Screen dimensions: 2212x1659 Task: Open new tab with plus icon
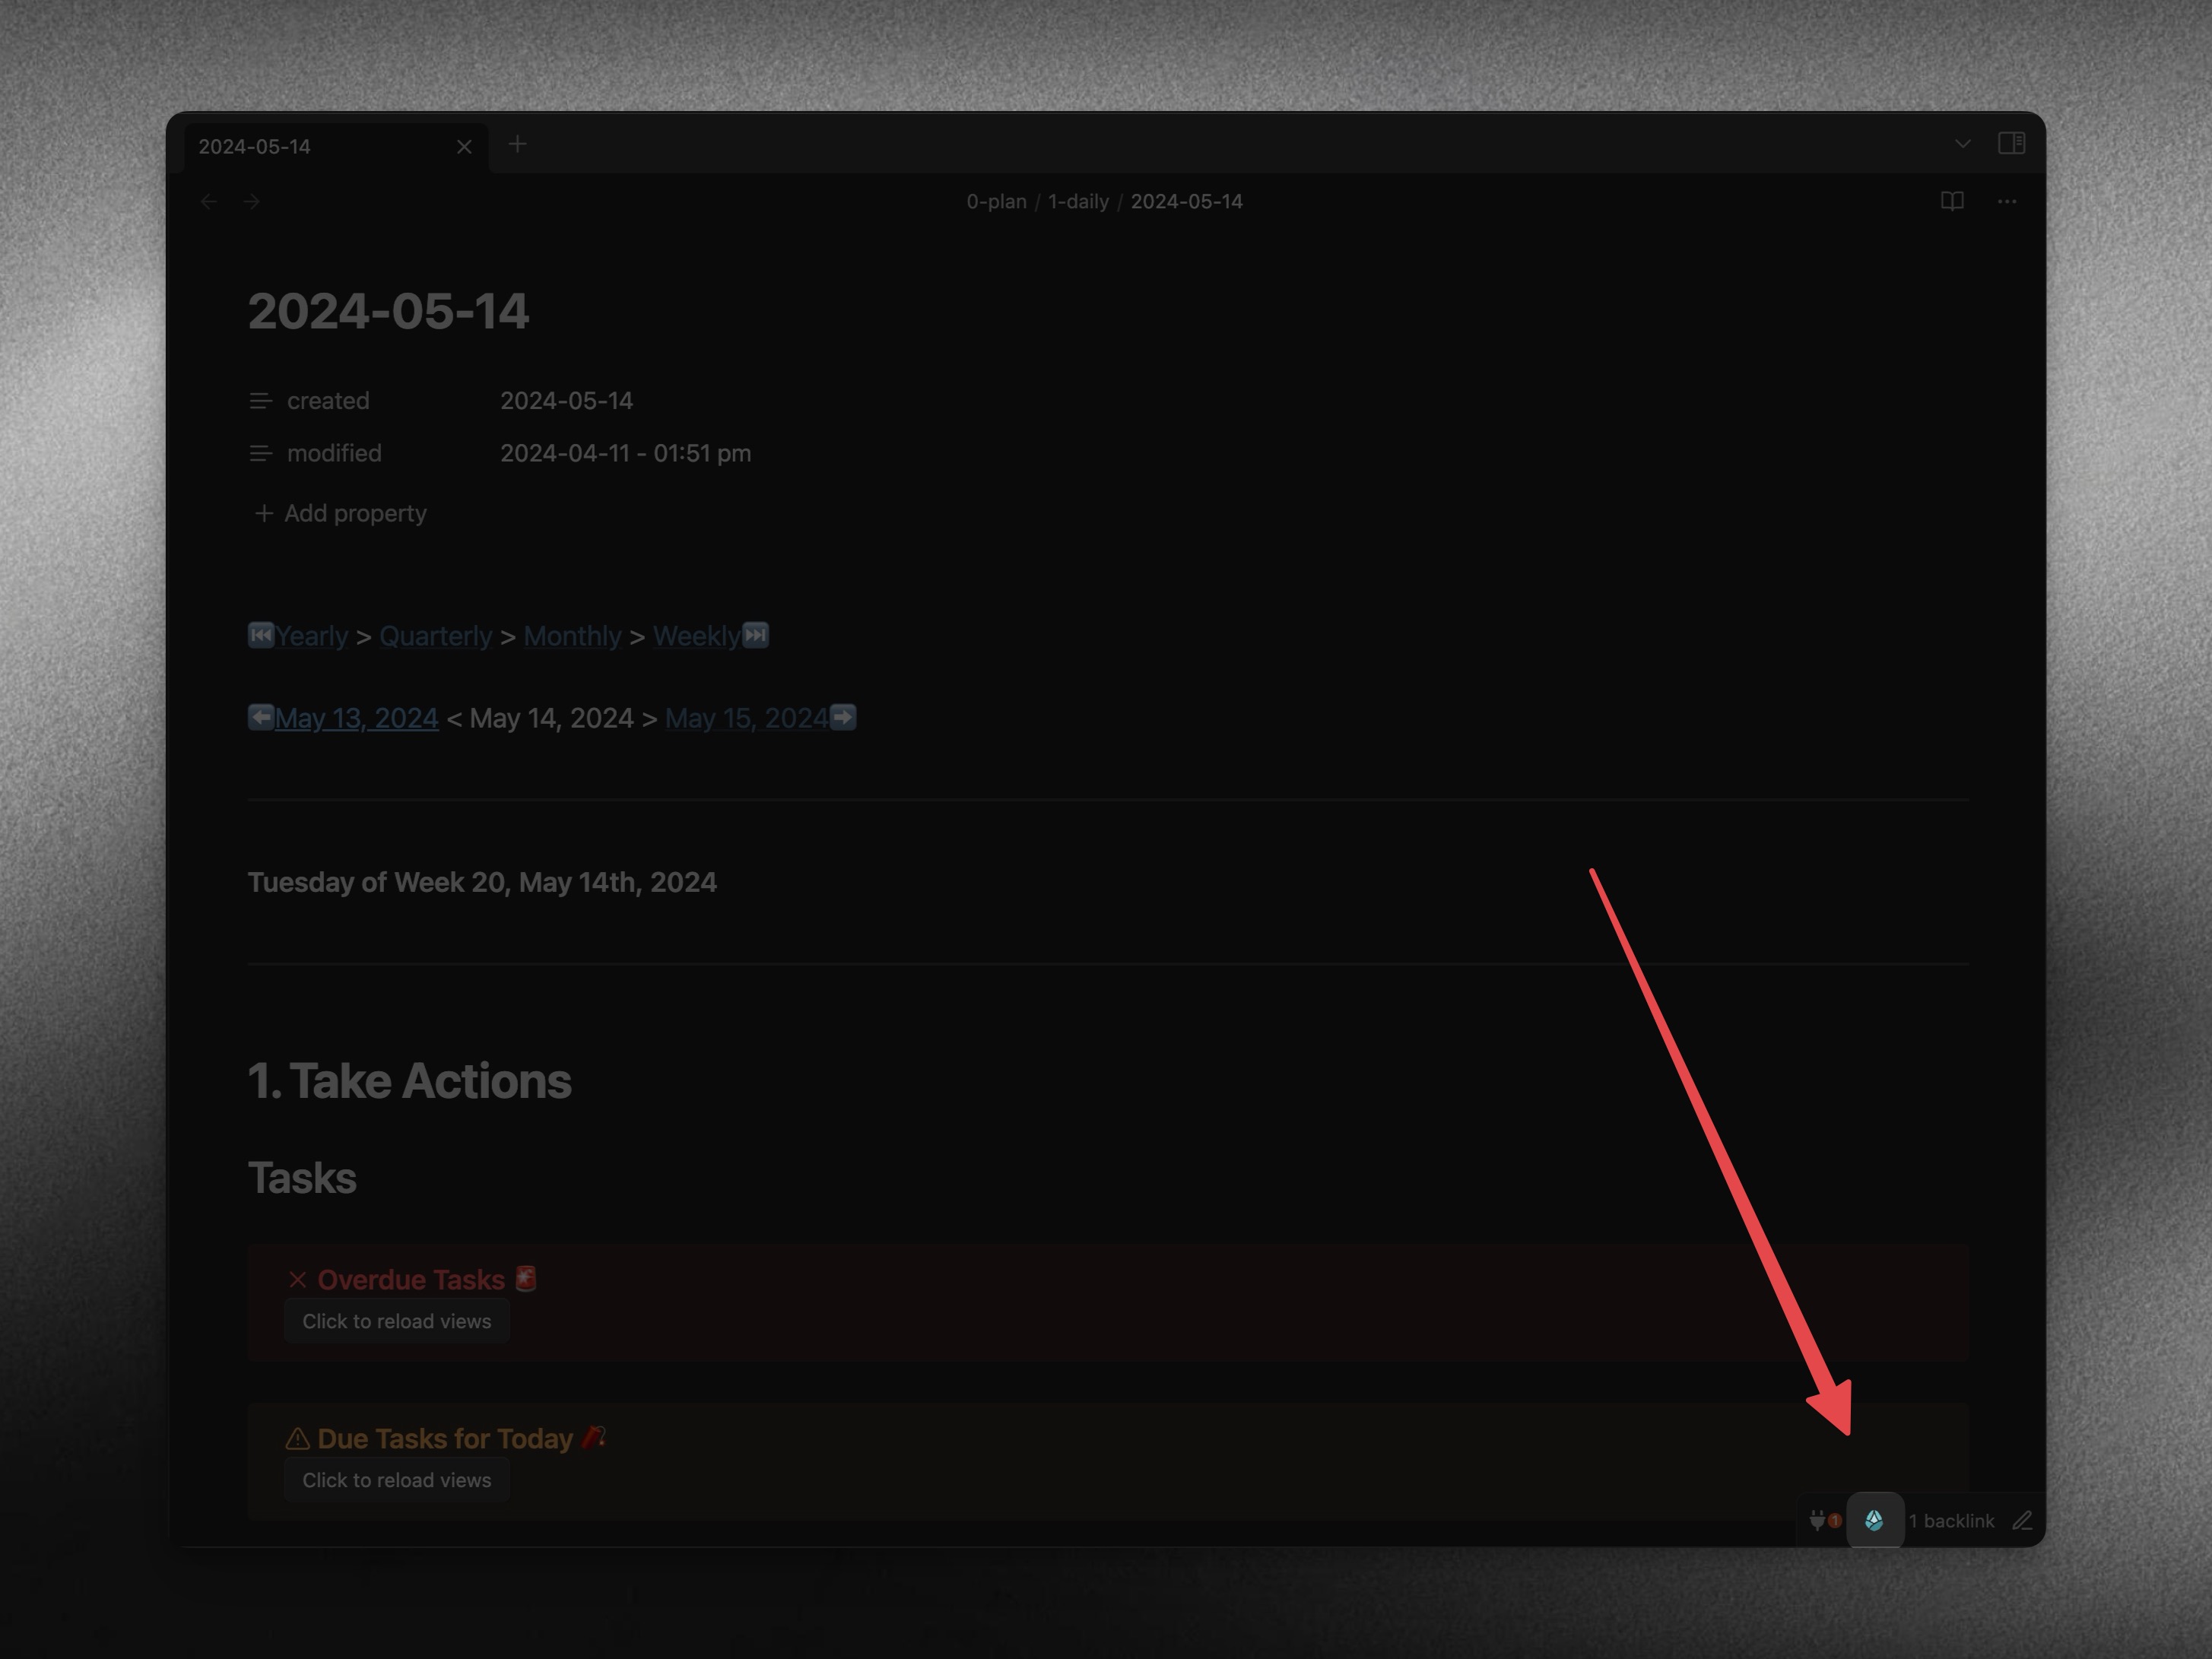click(x=517, y=144)
